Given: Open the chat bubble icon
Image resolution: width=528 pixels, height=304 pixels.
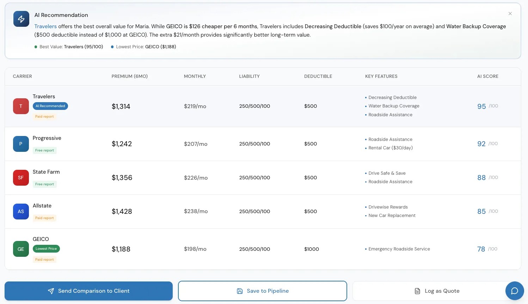Looking at the screenshot, I should 515,291.
